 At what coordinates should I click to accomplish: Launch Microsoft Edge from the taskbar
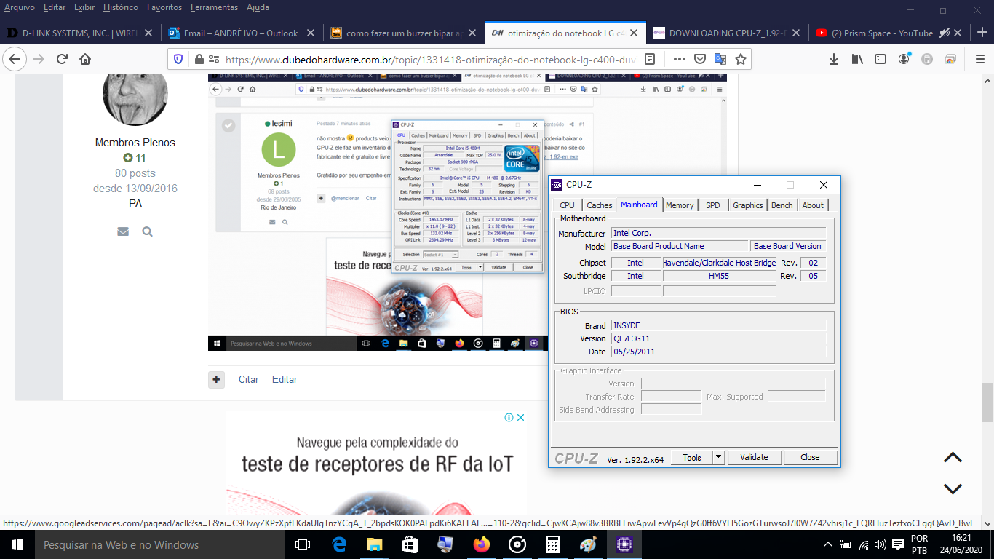[339, 544]
